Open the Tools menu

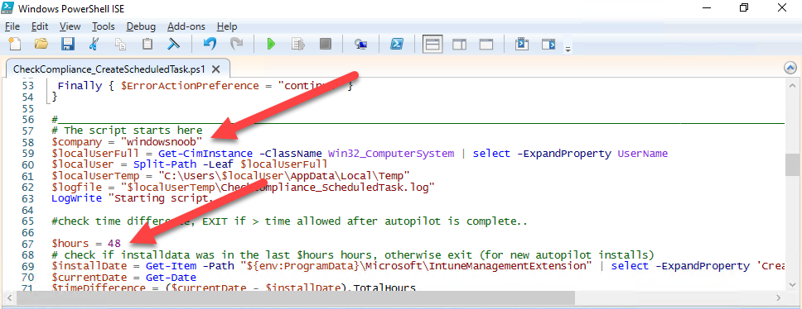(x=104, y=26)
